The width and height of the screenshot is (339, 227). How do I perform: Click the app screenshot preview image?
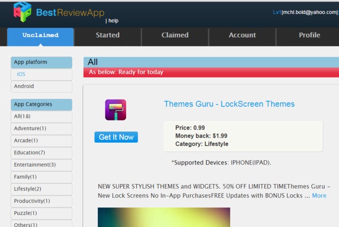(x=164, y=217)
